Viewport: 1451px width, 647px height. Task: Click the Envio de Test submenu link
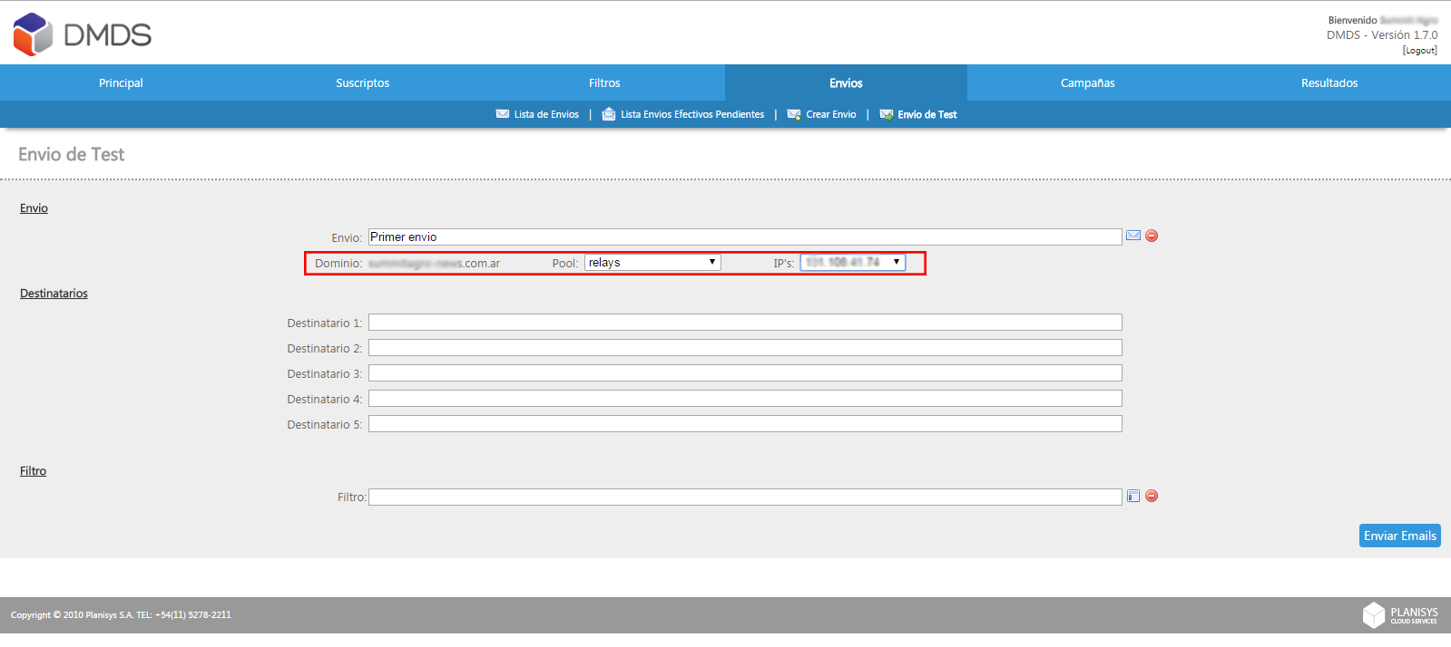927,114
